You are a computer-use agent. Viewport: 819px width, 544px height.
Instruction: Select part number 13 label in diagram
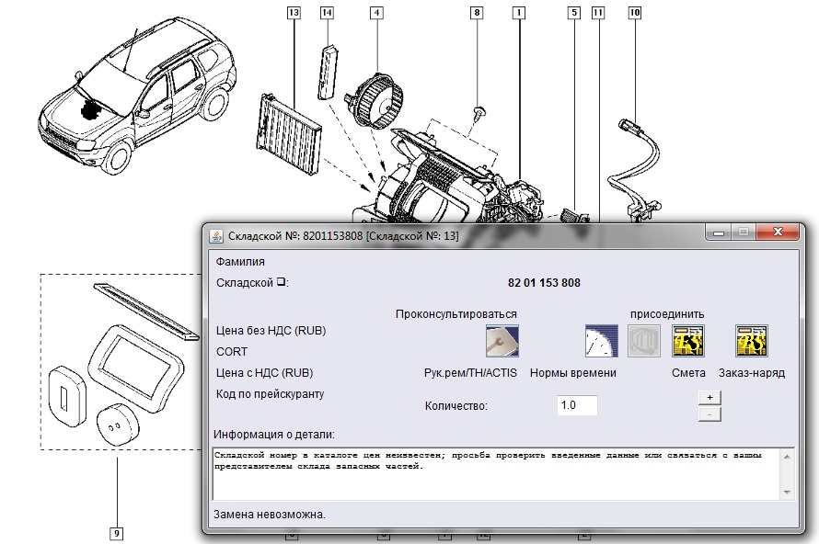[x=294, y=13]
